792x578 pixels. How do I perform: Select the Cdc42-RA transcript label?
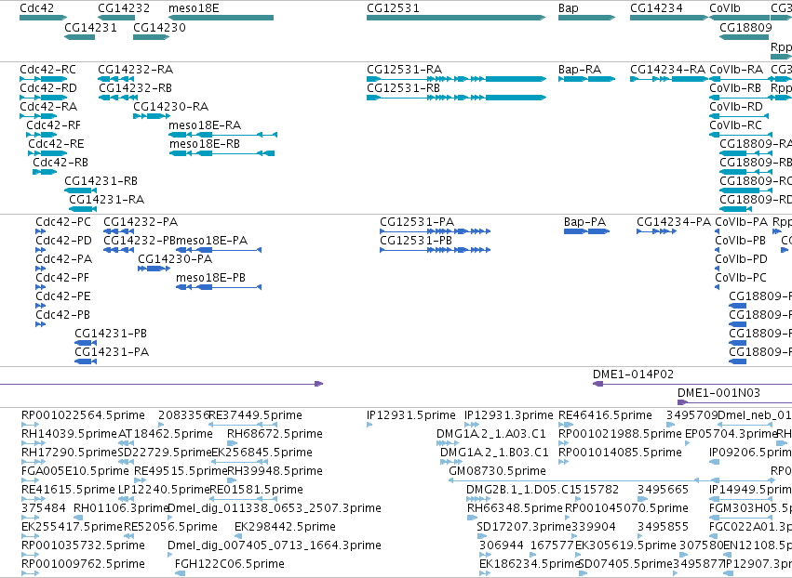[48, 107]
